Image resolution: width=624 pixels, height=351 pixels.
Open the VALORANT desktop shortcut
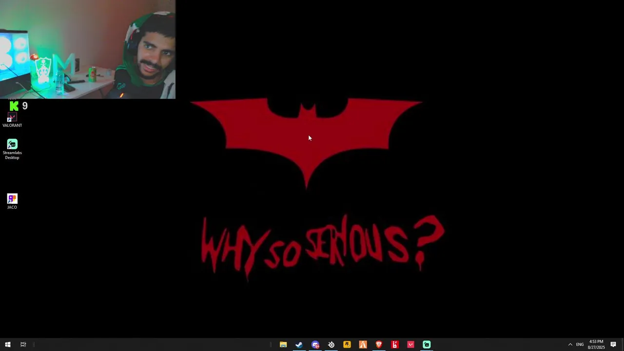point(12,120)
